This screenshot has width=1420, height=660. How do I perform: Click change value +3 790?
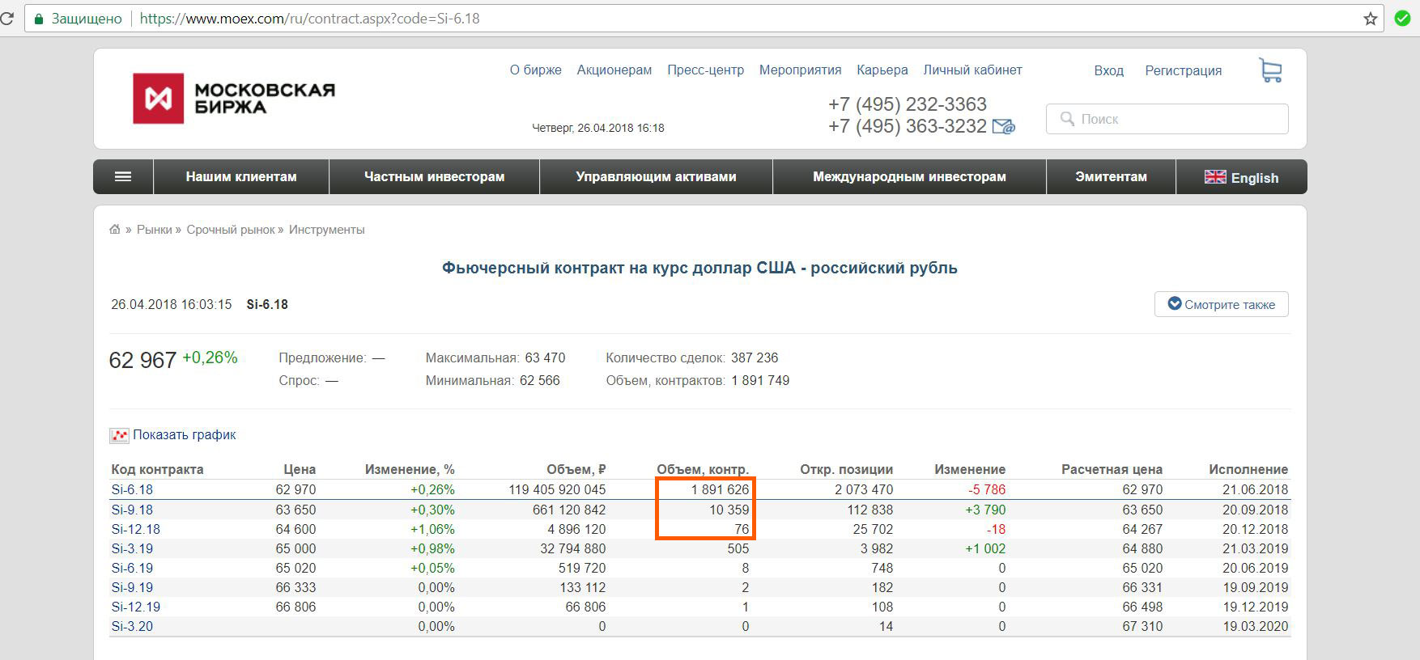pos(985,510)
